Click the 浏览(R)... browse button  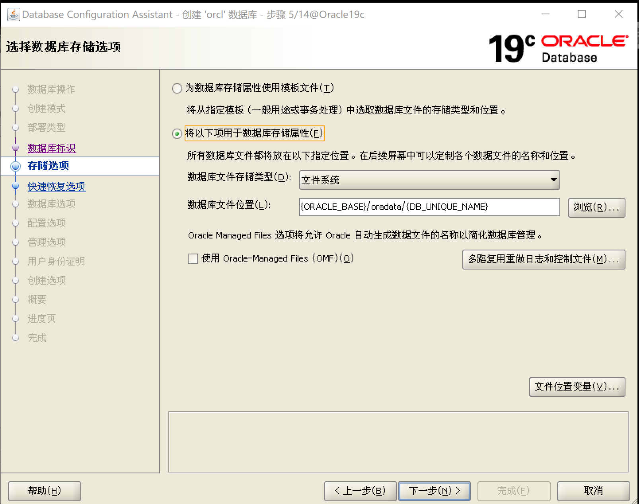tap(596, 207)
